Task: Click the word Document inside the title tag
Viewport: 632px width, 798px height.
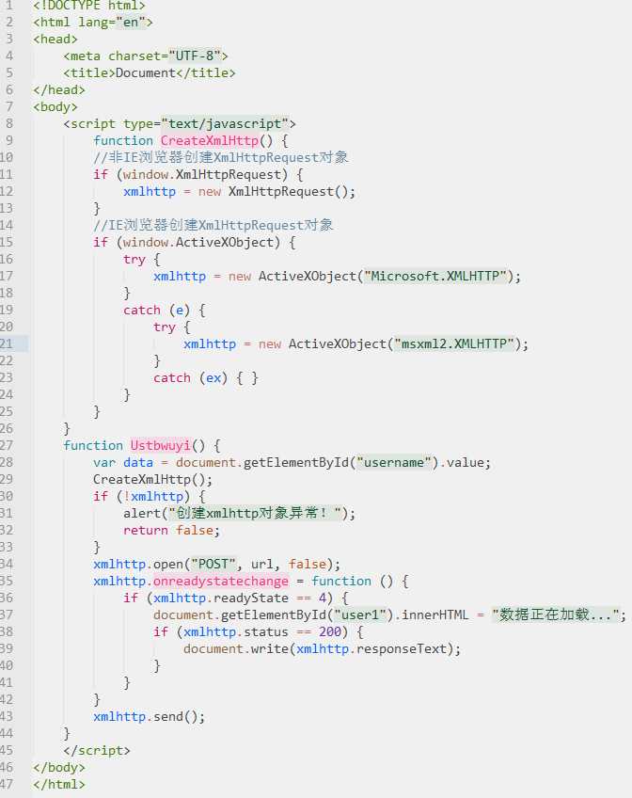Action: click(146, 72)
